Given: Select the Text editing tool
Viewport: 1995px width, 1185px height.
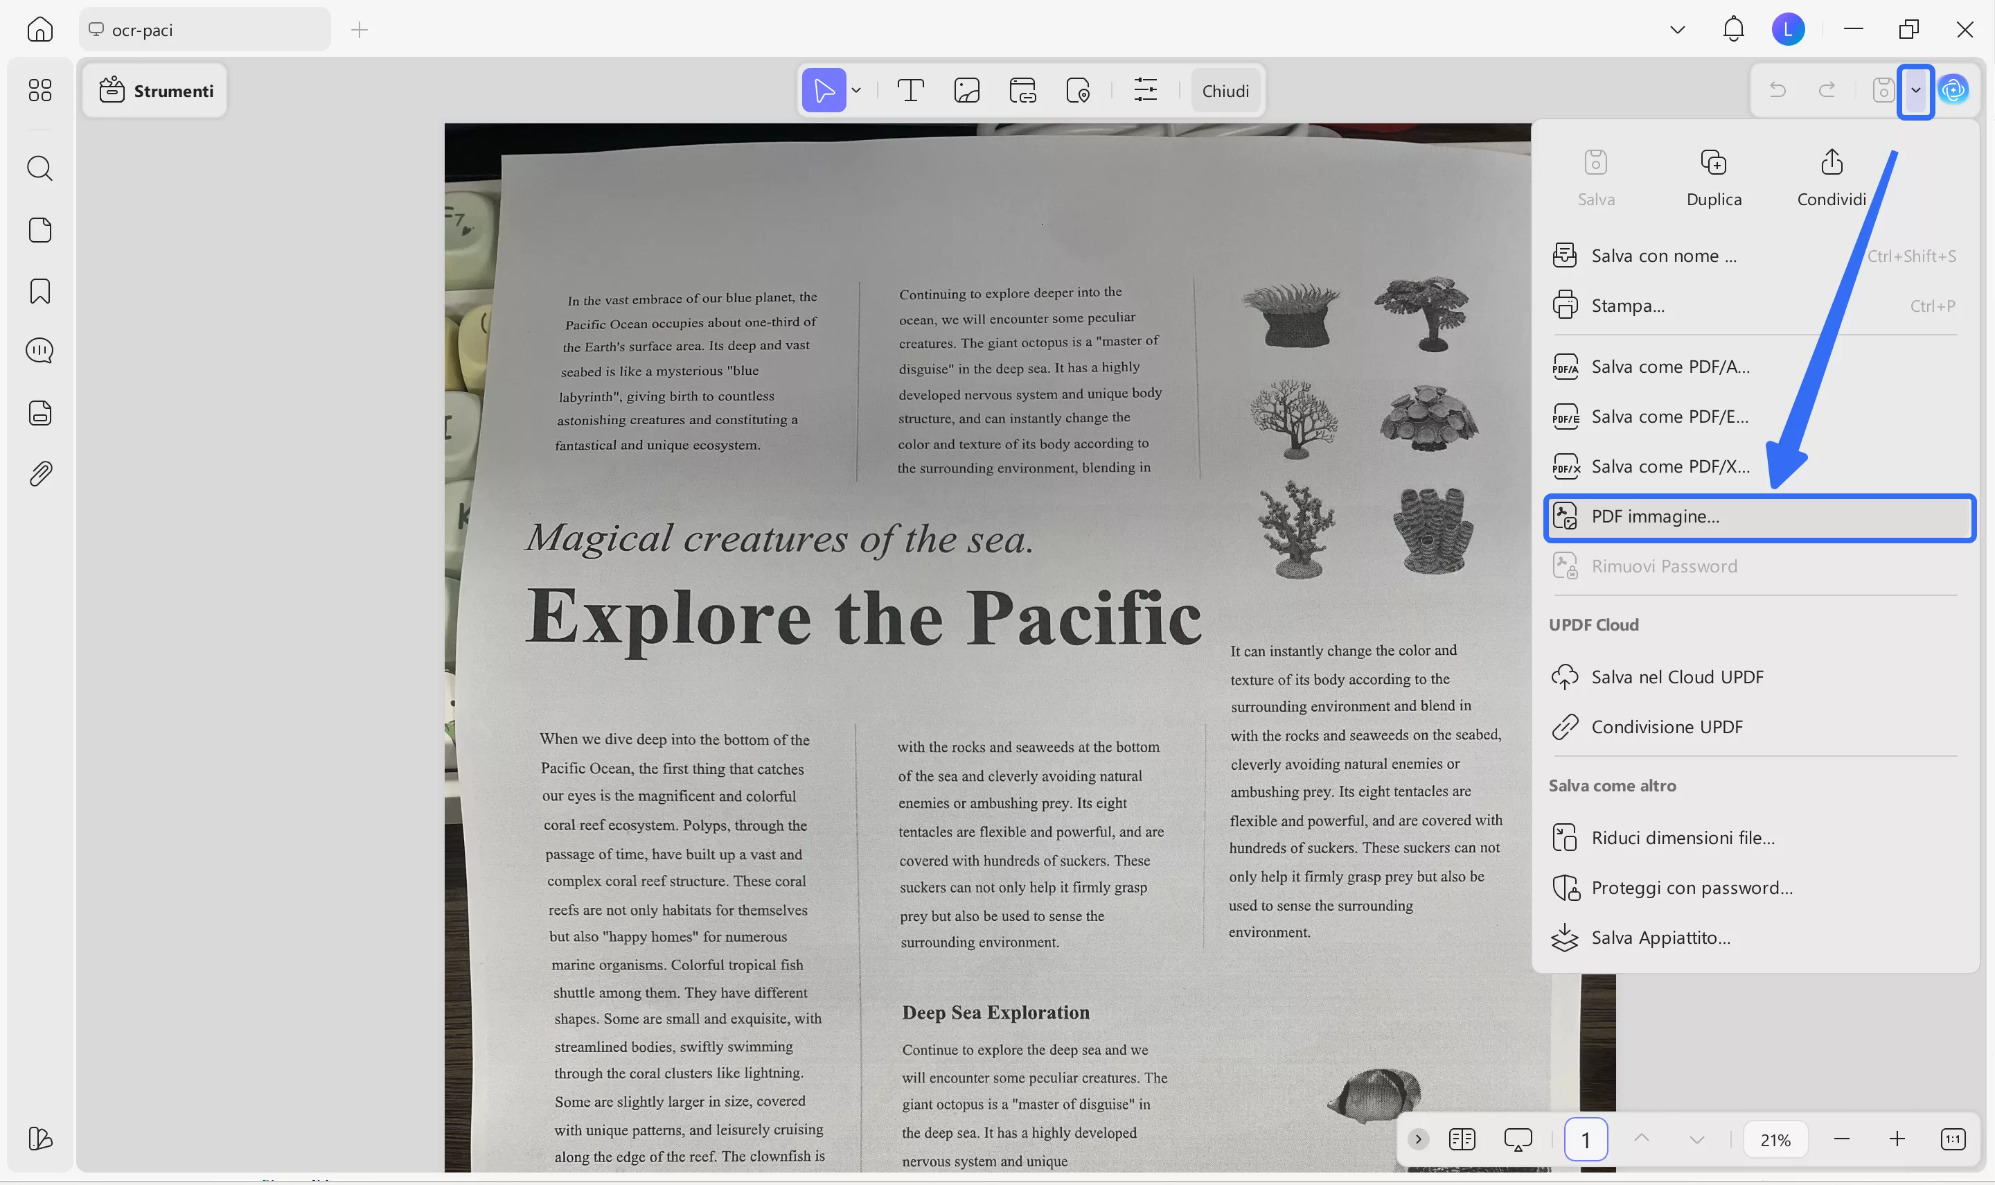Looking at the screenshot, I should click(x=910, y=90).
